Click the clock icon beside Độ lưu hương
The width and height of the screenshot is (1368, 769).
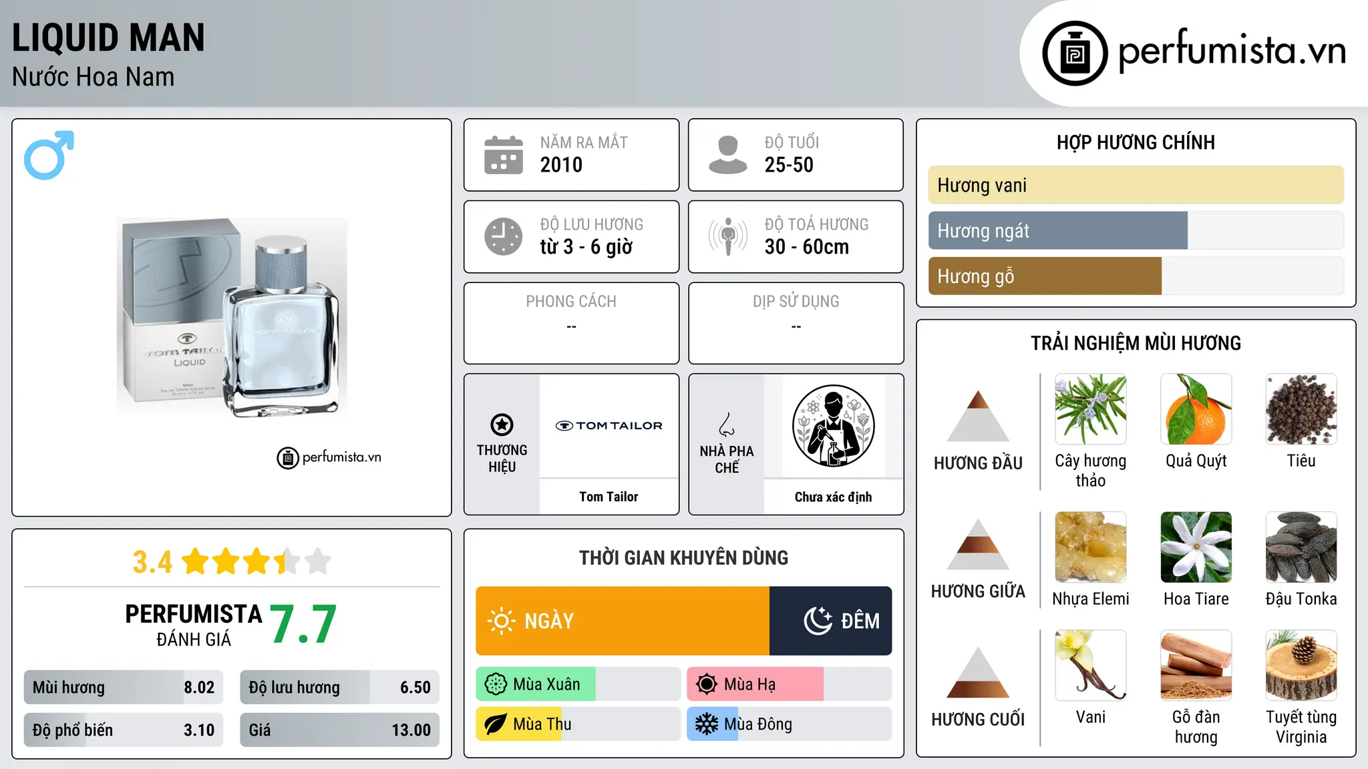pyautogui.click(x=504, y=236)
